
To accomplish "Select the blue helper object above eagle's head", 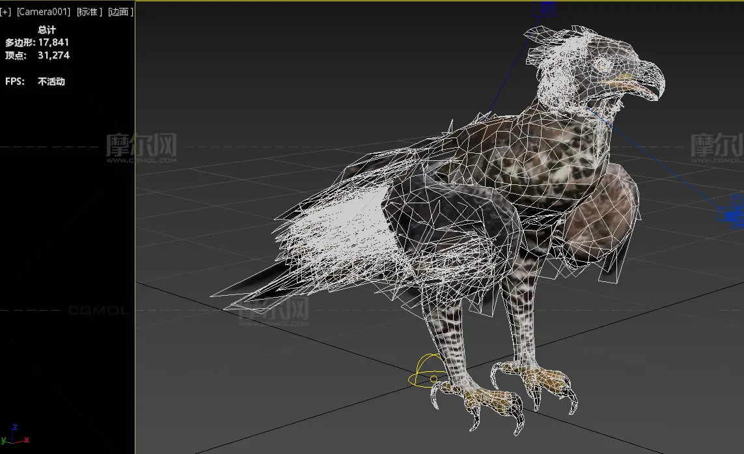I will pyautogui.click(x=545, y=8).
